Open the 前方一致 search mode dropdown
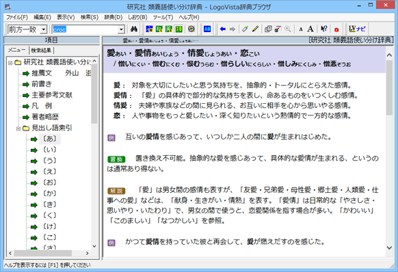The height and width of the screenshot is (272, 398). [44, 29]
